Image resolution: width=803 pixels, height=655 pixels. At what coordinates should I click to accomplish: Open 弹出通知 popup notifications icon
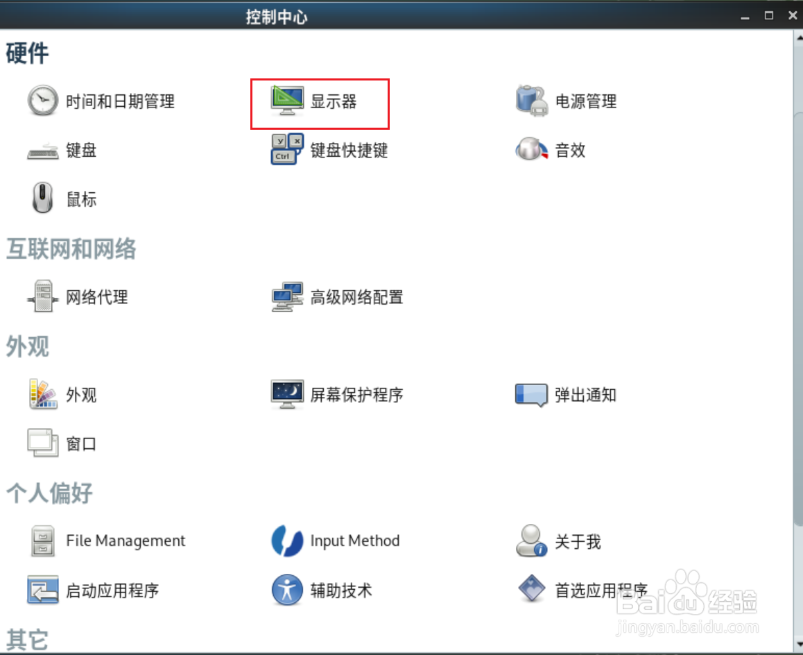pyautogui.click(x=532, y=395)
